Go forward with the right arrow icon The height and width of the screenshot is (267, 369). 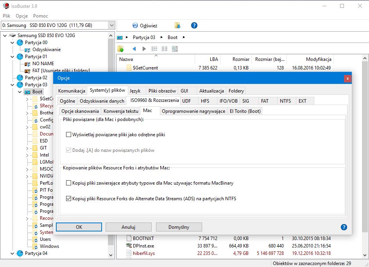pyautogui.click(x=144, y=49)
